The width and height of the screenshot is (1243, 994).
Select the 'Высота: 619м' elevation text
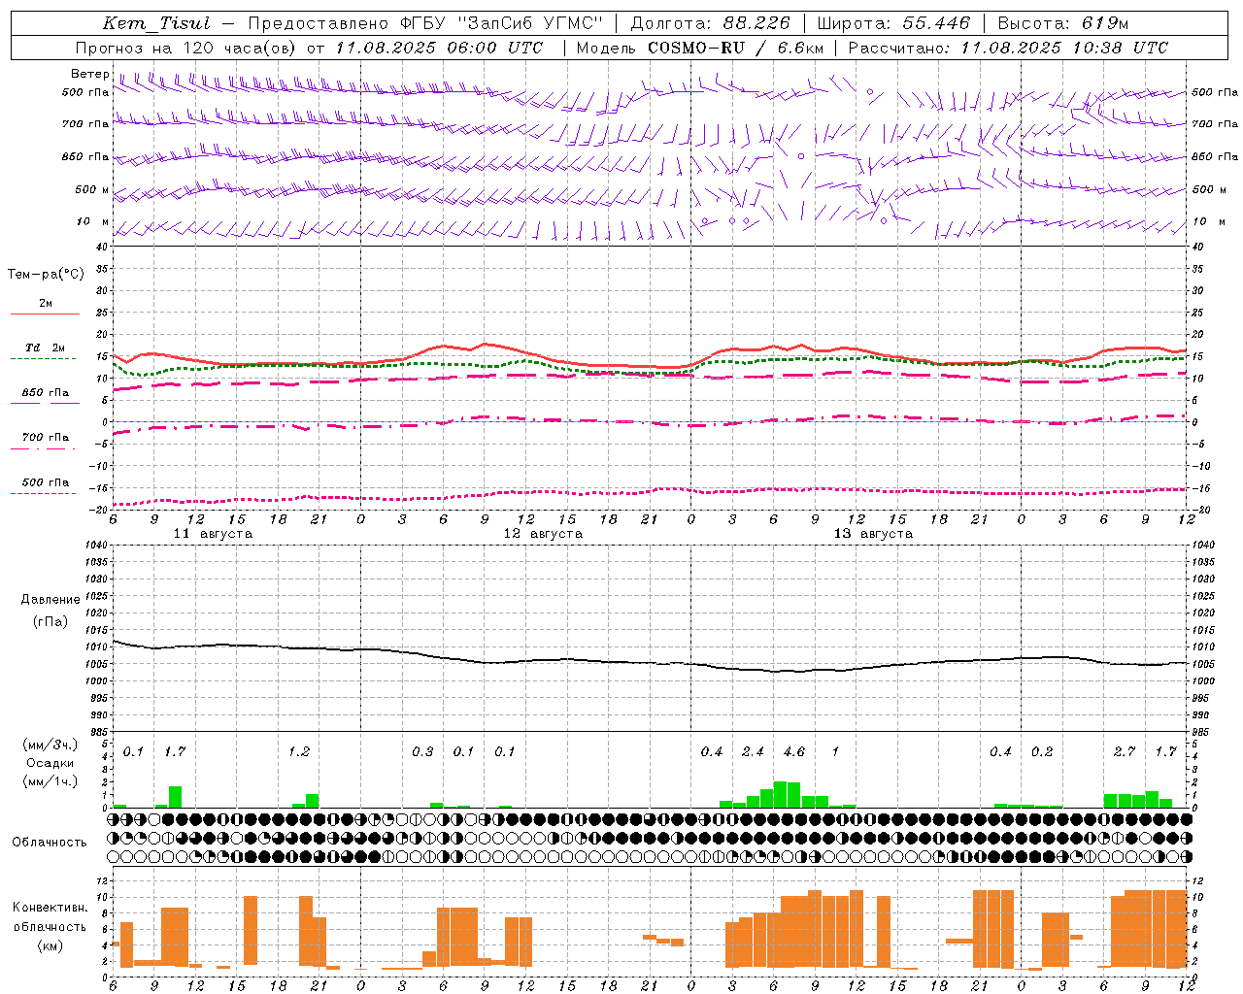pyautogui.click(x=1063, y=23)
